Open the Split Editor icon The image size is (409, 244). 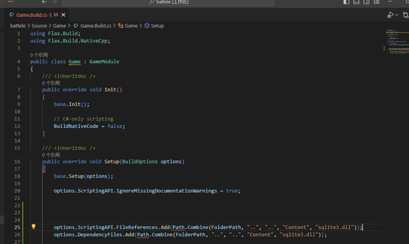click(x=405, y=14)
